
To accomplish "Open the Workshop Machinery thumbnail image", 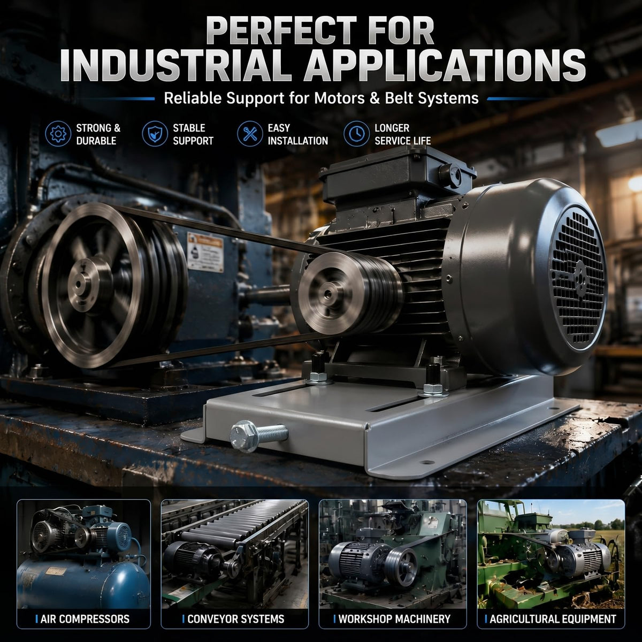I will pos(393,564).
